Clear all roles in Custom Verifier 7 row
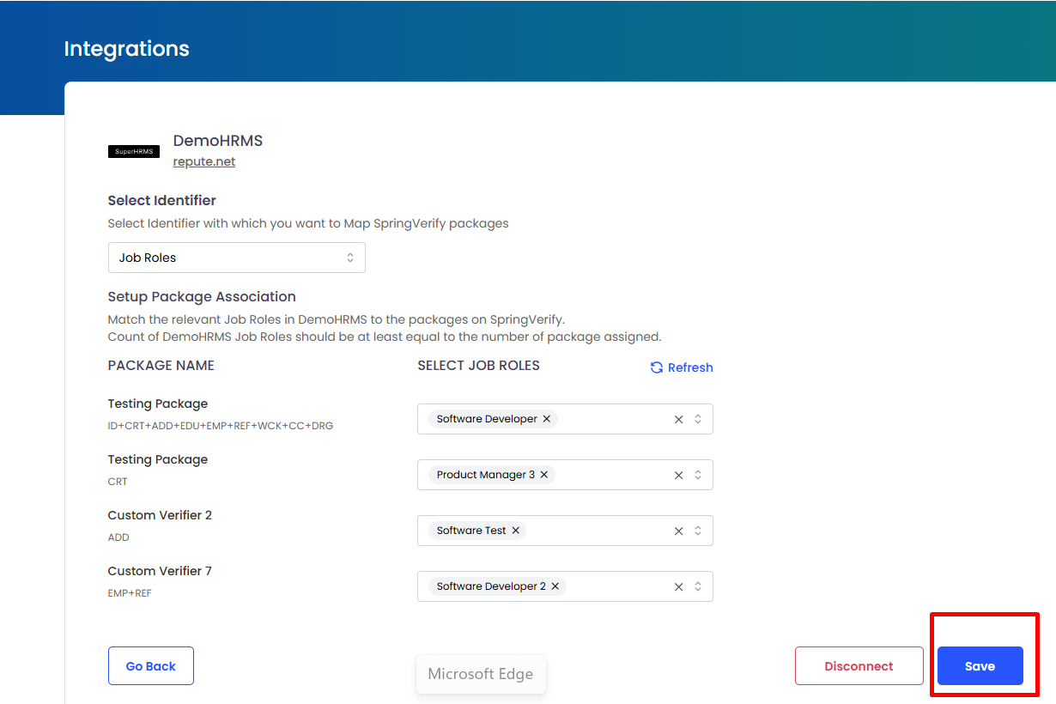Viewport: 1056px width, 704px height. pos(678,586)
